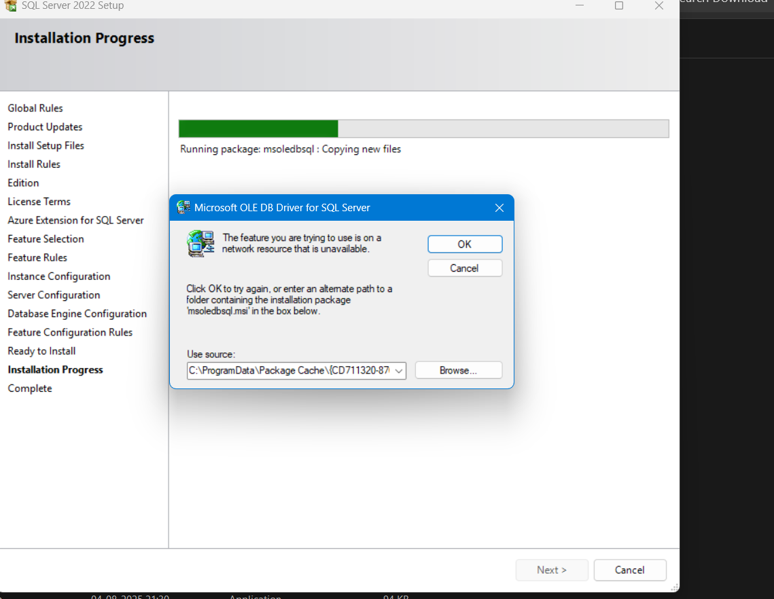Click the network resource globe computer icon

[200, 244]
